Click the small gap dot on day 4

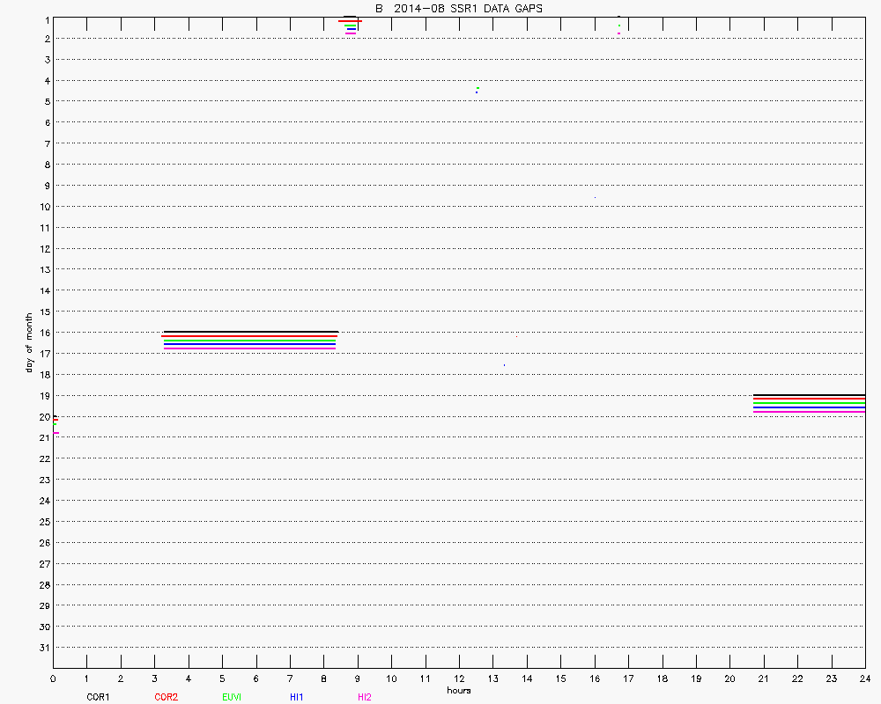(x=477, y=89)
